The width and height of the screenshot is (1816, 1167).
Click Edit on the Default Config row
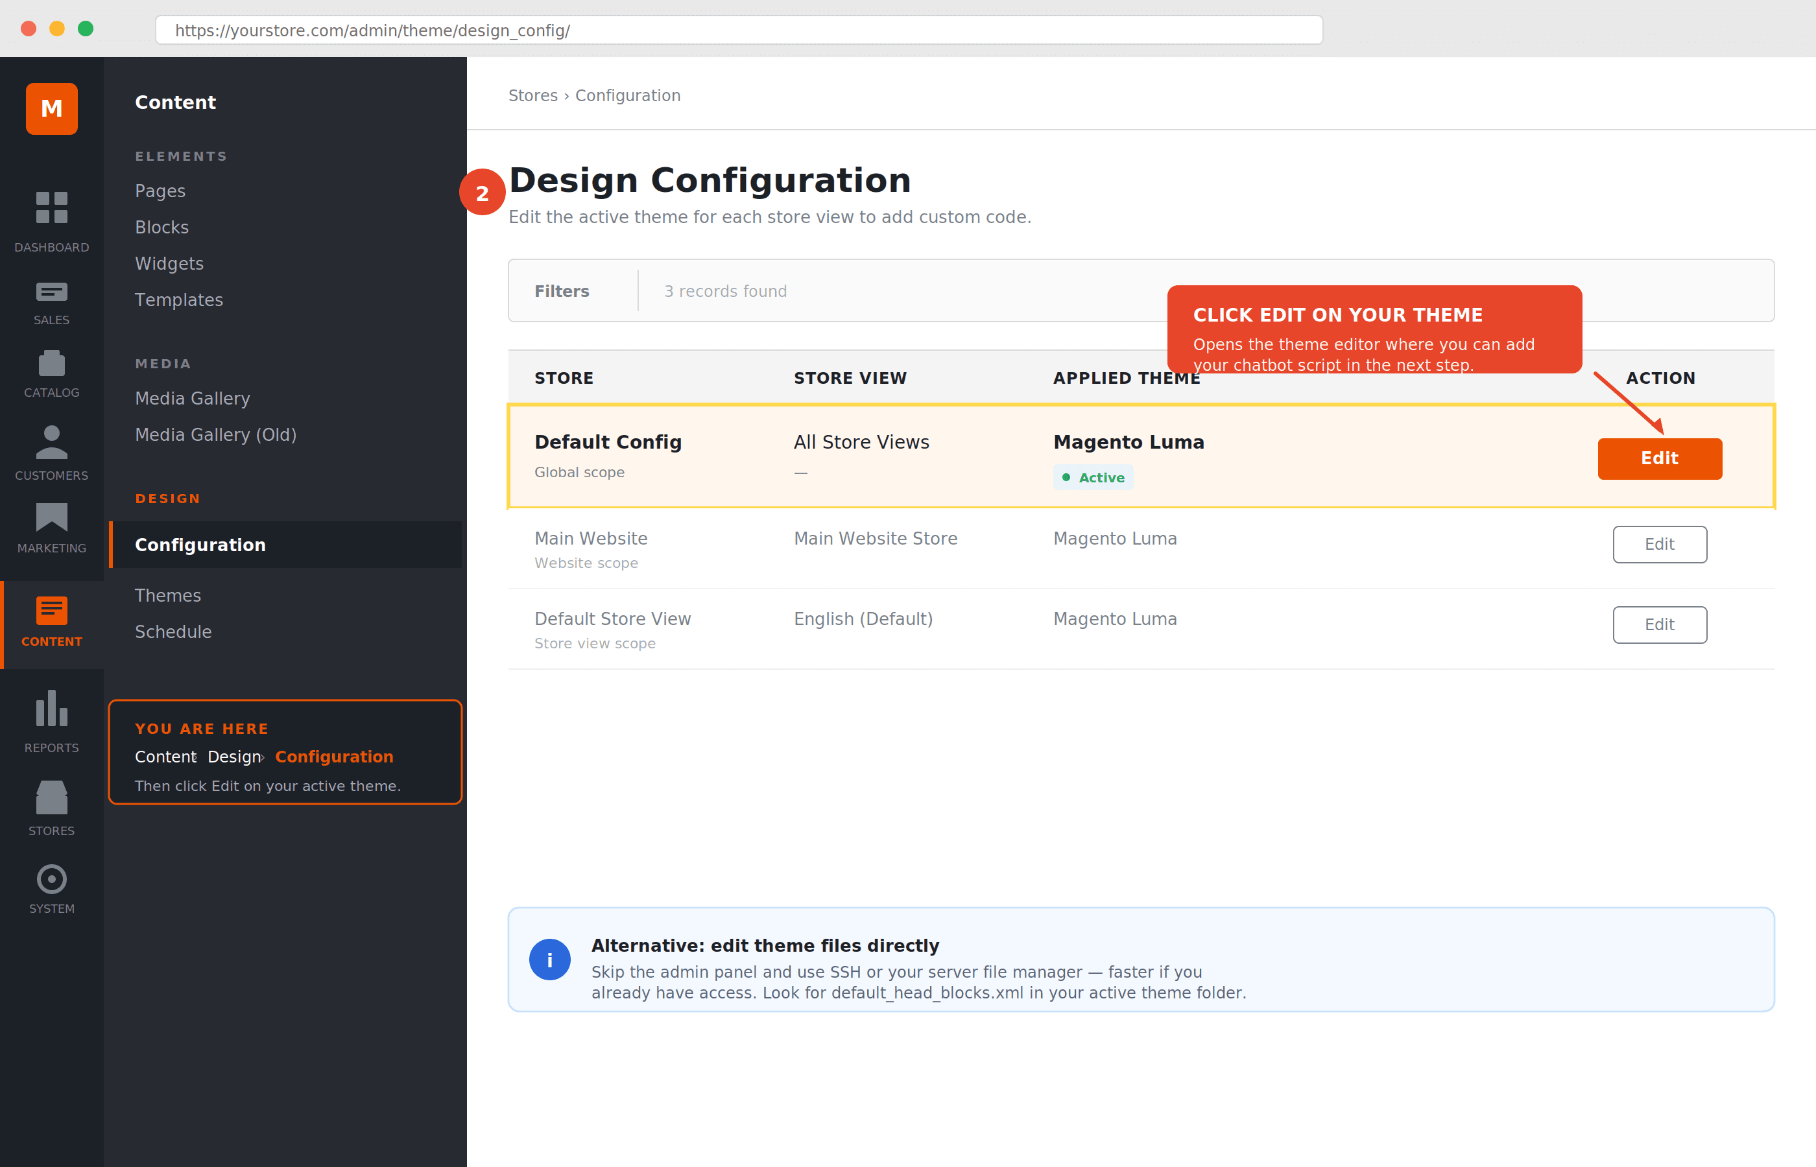pyautogui.click(x=1659, y=458)
